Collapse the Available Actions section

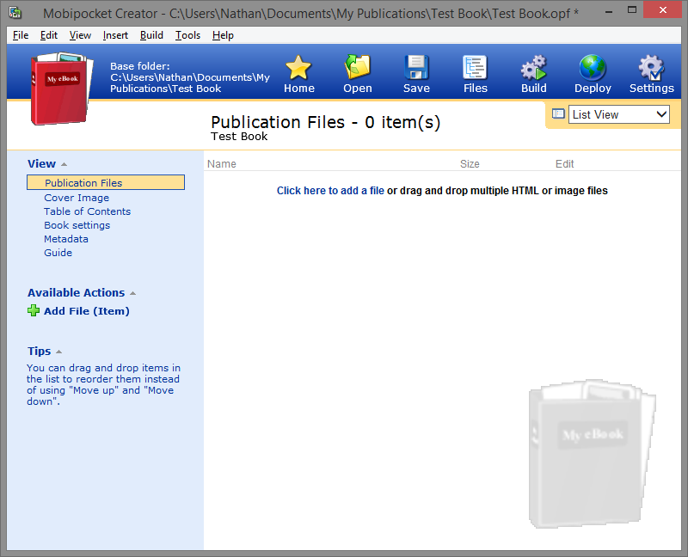(x=133, y=293)
